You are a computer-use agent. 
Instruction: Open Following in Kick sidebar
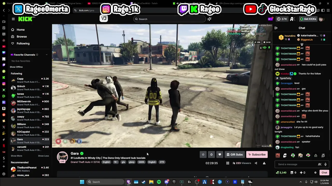(x=20, y=43)
